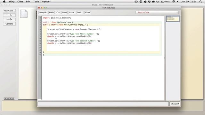Click the double x assignment line
The width and height of the screenshot is (205, 115).
(x=69, y=36)
